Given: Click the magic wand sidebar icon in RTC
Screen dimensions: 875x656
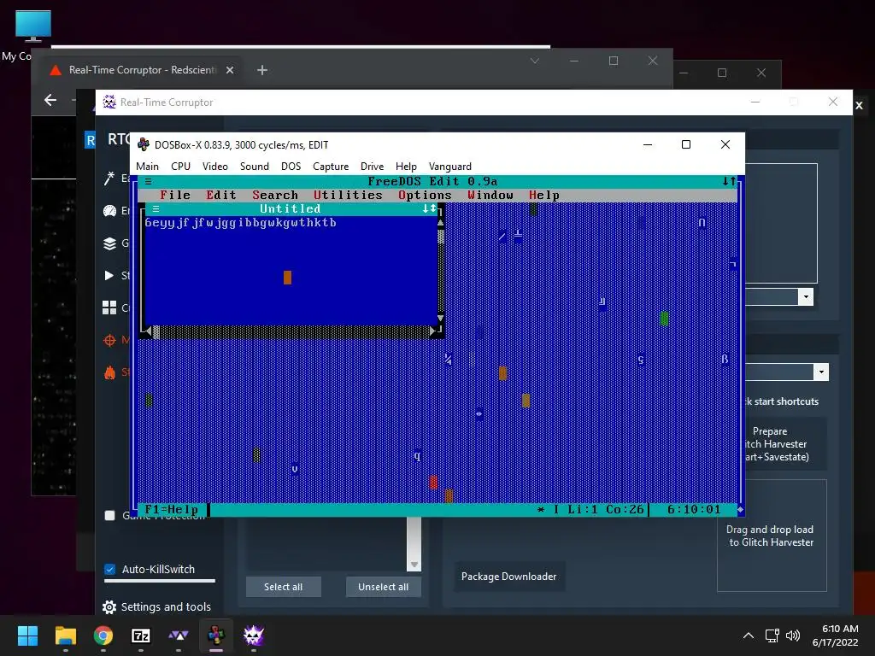Looking at the screenshot, I should point(109,178).
